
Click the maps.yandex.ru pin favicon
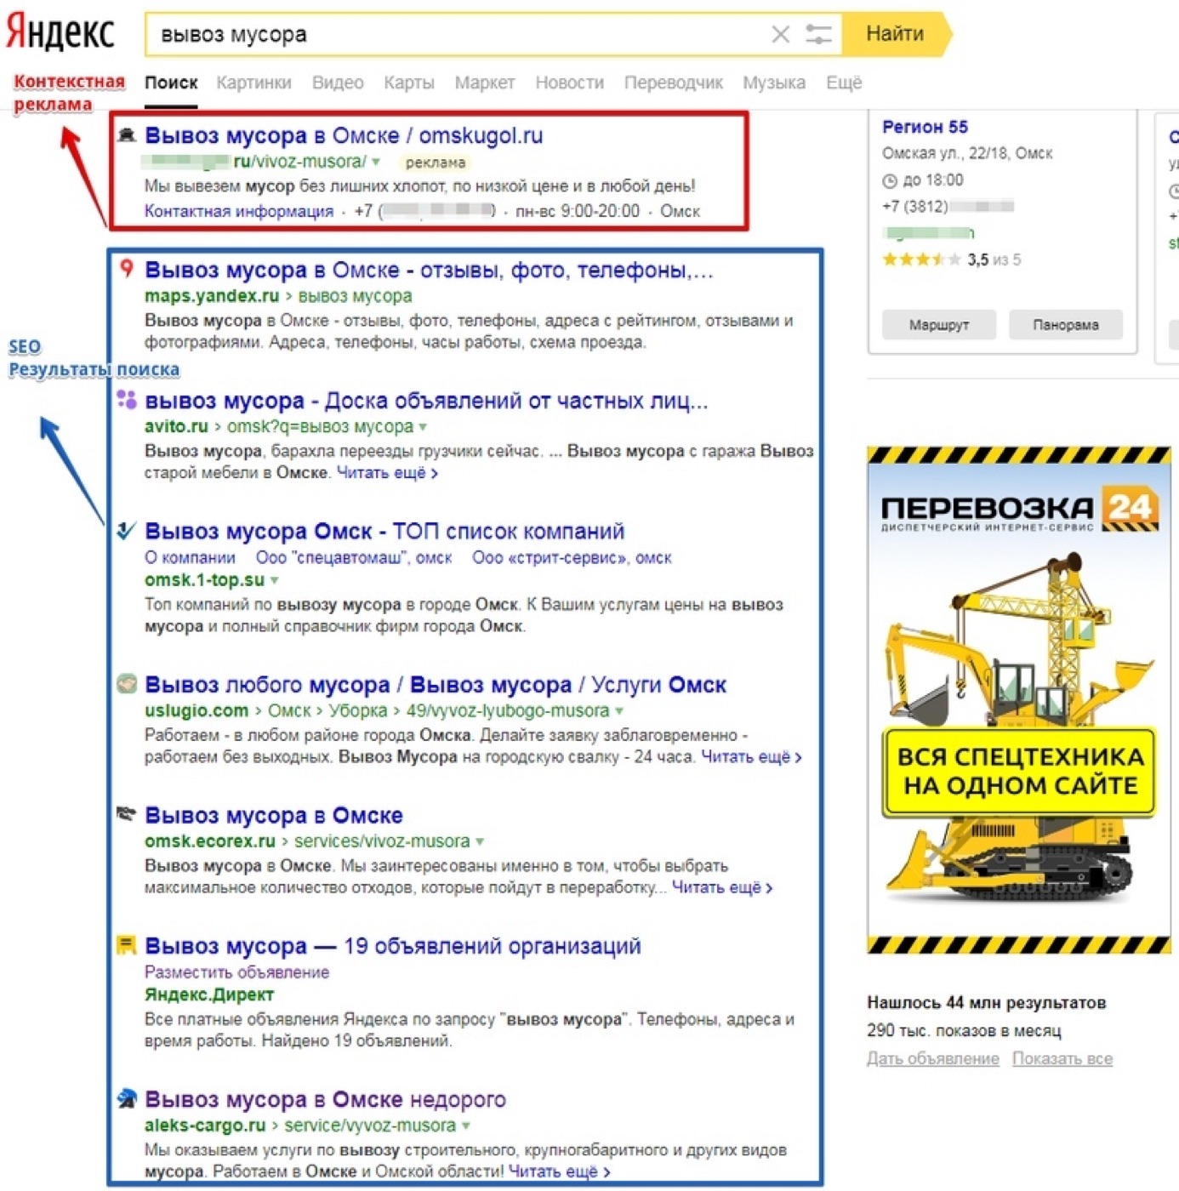click(127, 269)
